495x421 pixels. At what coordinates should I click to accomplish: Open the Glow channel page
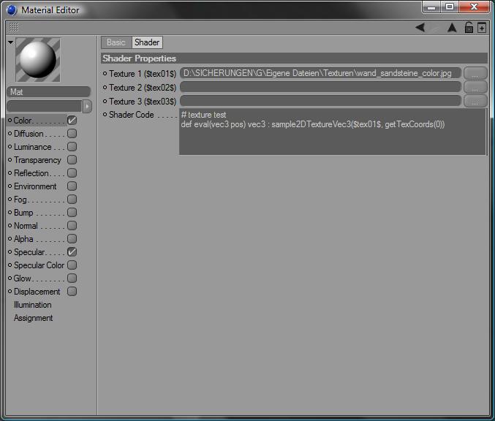[x=22, y=278]
